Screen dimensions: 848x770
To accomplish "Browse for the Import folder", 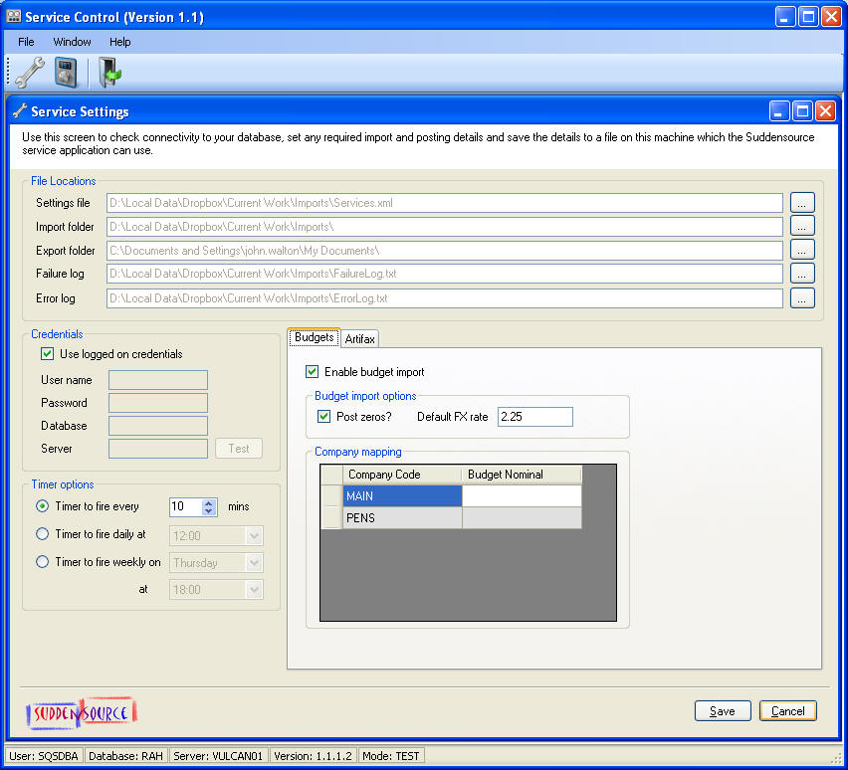I will pos(802,226).
